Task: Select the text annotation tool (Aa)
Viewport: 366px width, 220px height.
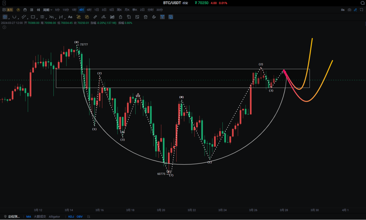Action: [70, 17]
